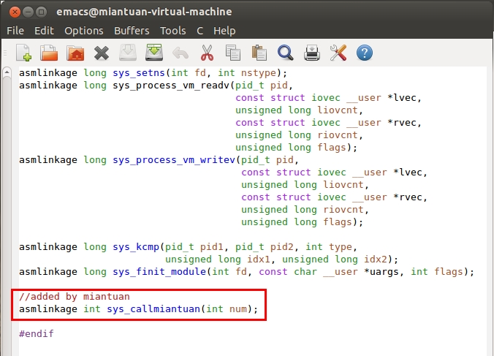The height and width of the screenshot is (356, 494).
Task: Copy selection with the double-page icon
Action: (233, 53)
